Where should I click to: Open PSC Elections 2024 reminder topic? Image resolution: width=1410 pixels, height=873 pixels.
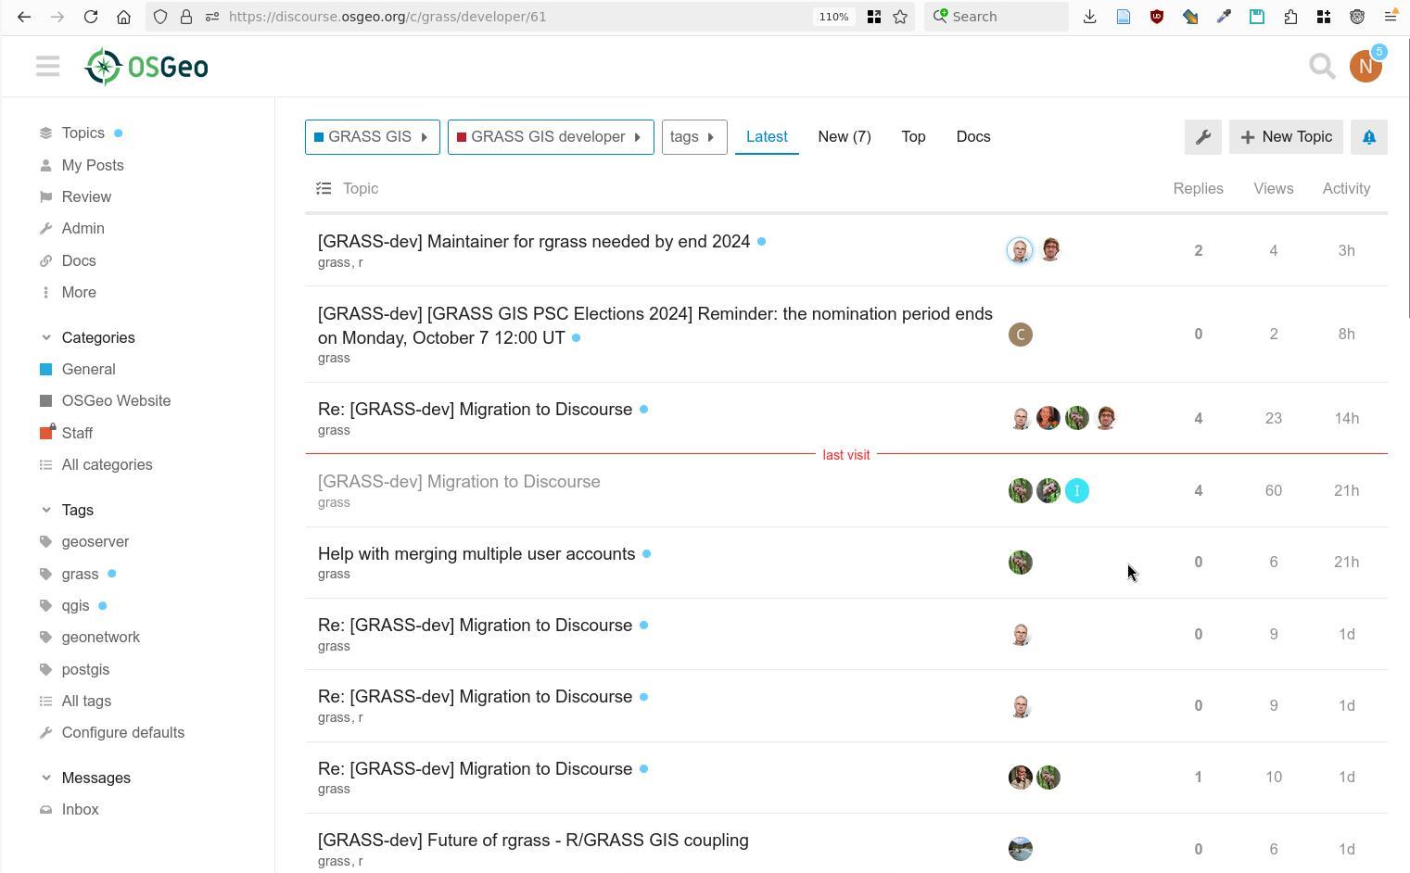[655, 325]
